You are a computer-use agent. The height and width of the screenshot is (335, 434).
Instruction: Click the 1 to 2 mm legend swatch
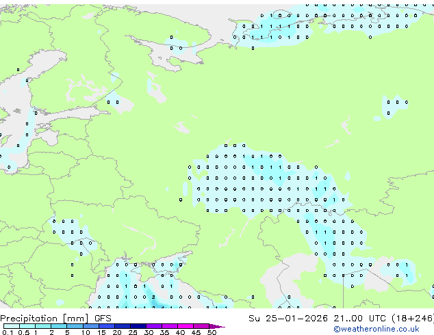43,326
